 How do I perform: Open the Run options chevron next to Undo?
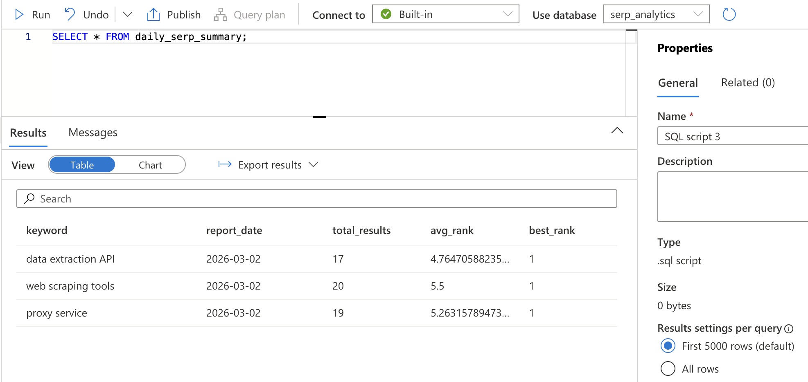127,14
